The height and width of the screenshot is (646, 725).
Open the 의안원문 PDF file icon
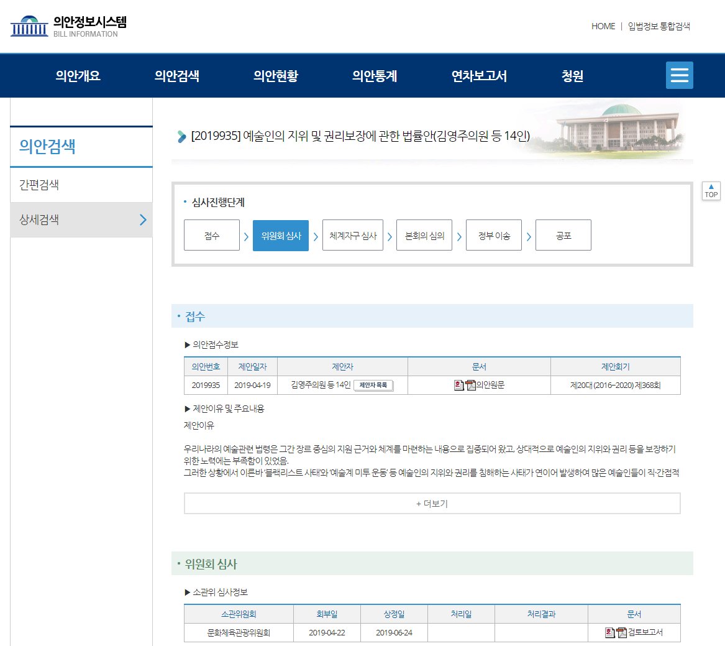click(470, 385)
